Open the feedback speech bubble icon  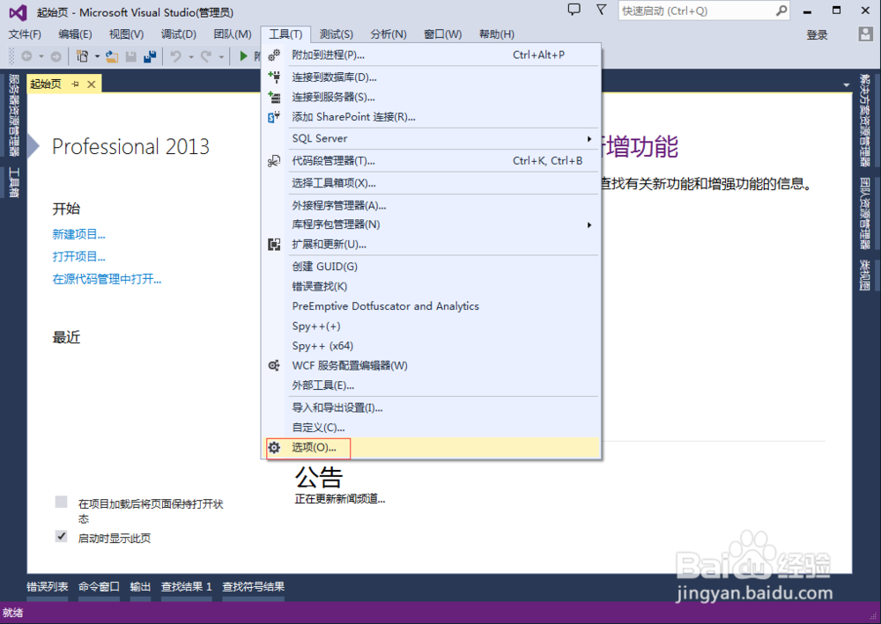(x=574, y=10)
